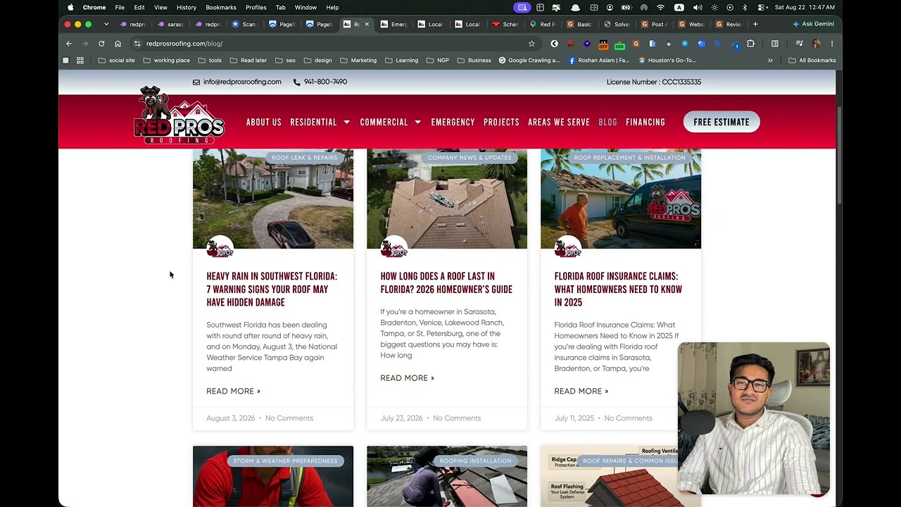Image resolution: width=901 pixels, height=507 pixels.
Task: Go back using the browser back arrow
Action: [x=69, y=44]
